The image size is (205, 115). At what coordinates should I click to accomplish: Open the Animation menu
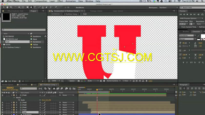tap(71, 1)
